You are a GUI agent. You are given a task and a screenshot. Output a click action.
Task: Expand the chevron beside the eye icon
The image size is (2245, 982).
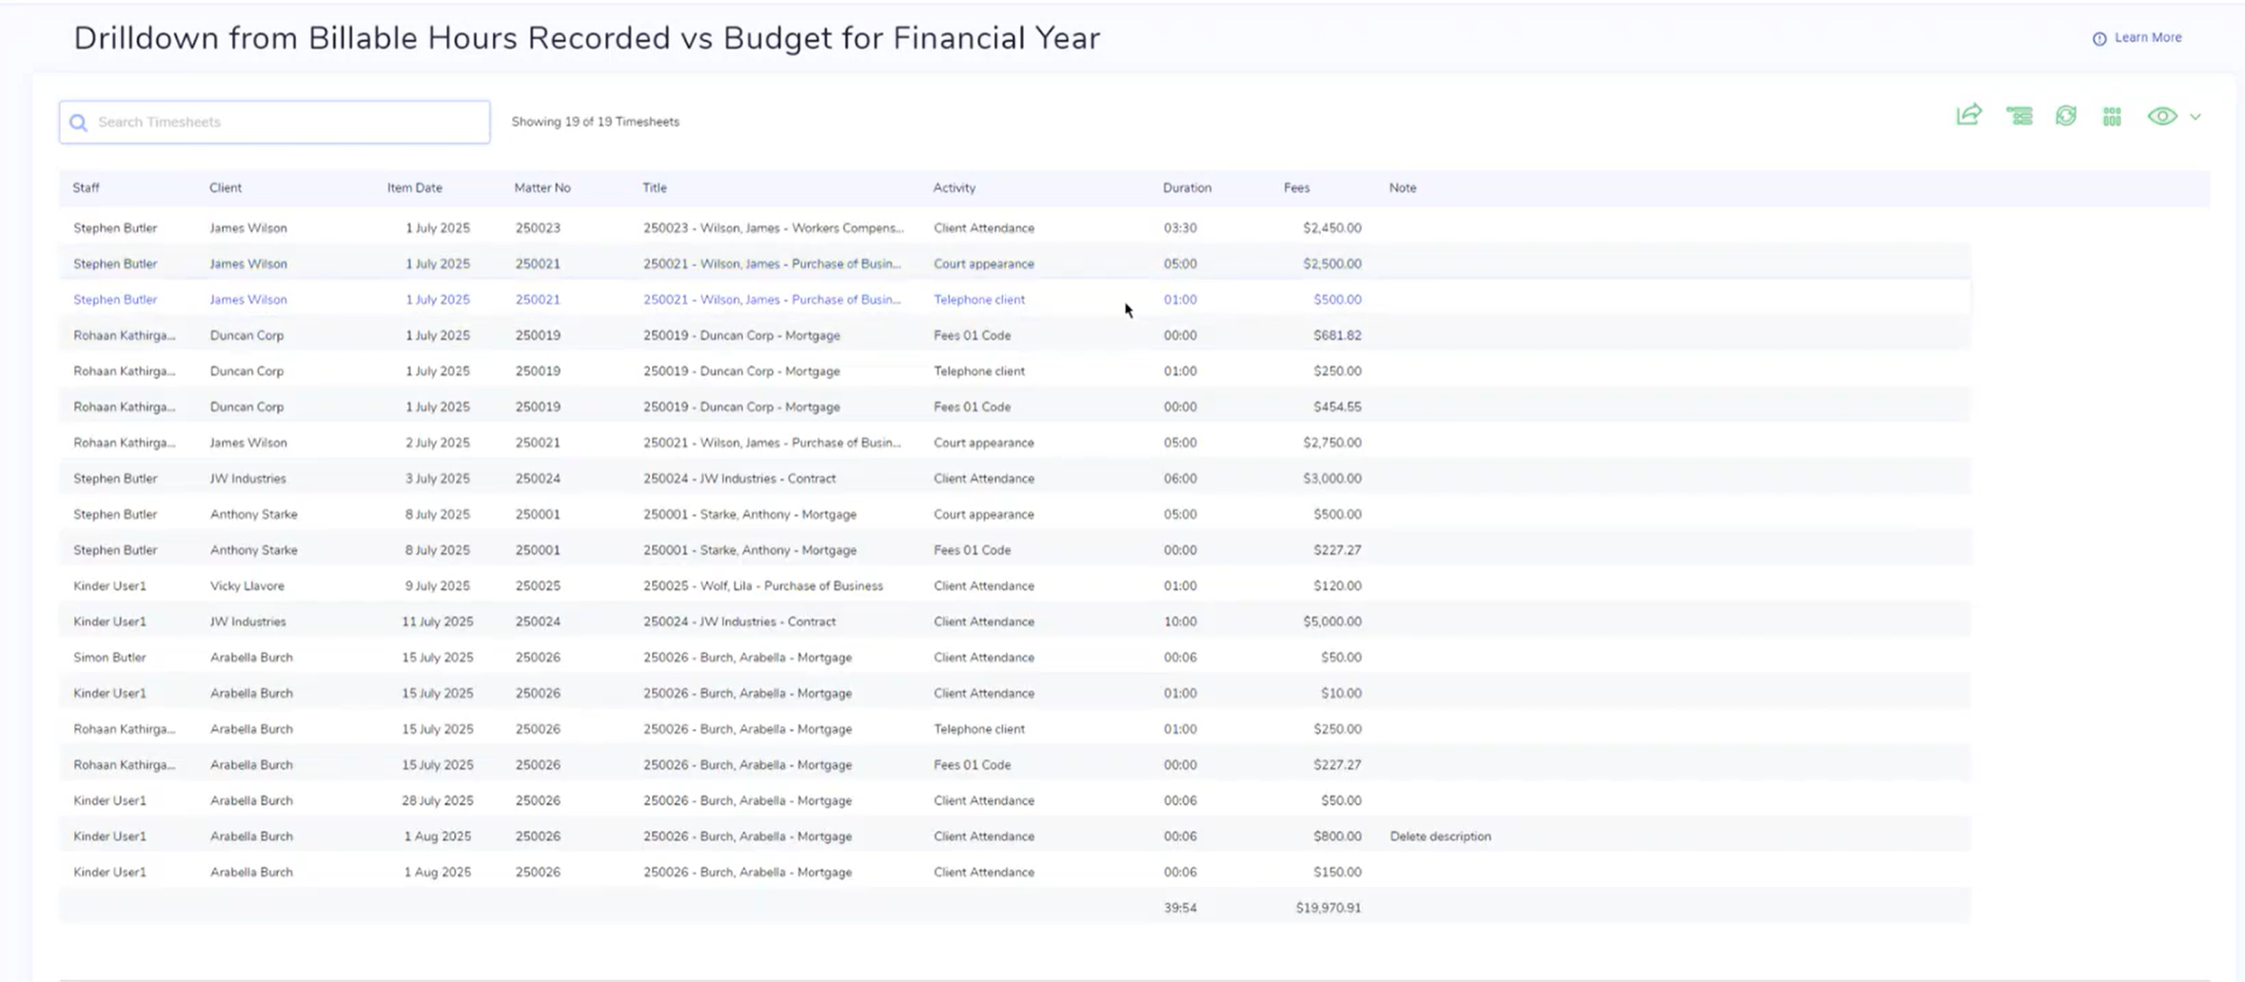click(x=2196, y=117)
